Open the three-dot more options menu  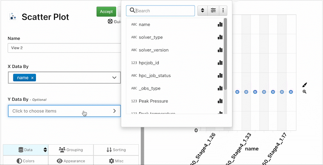pos(223,10)
